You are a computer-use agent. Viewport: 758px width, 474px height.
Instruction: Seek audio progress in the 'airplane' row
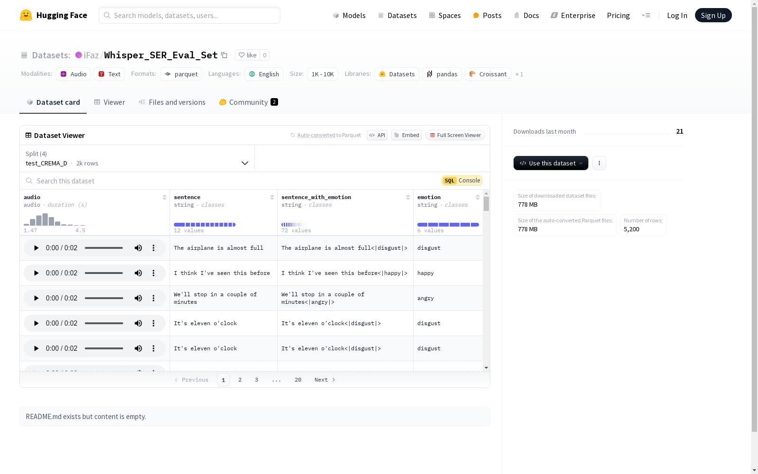[x=104, y=248]
